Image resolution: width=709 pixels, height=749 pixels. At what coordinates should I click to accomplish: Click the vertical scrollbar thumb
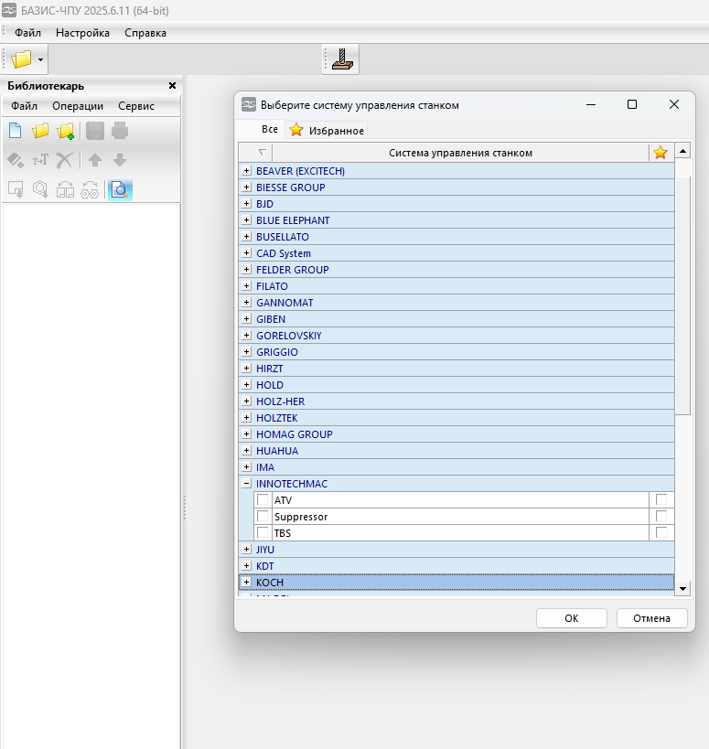click(682, 295)
